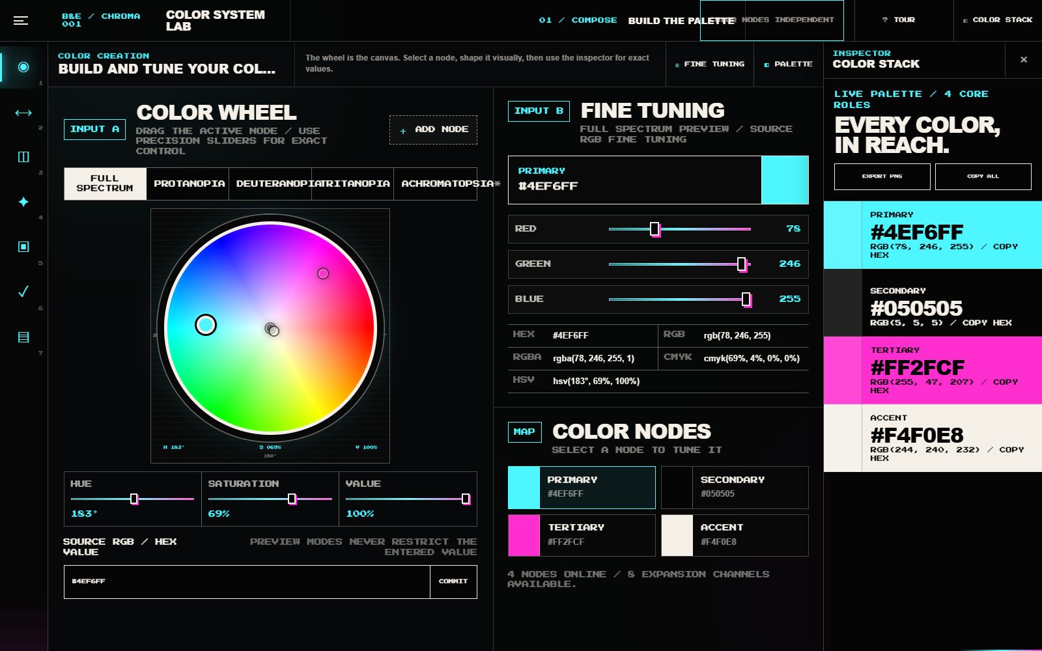Viewport: 1042px width, 651px height.
Task: Adjust the Saturation slider handle
Action: click(x=292, y=499)
